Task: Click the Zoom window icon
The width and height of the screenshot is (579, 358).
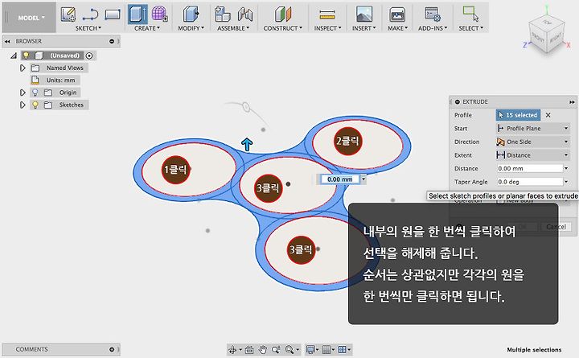Action: pos(276,349)
